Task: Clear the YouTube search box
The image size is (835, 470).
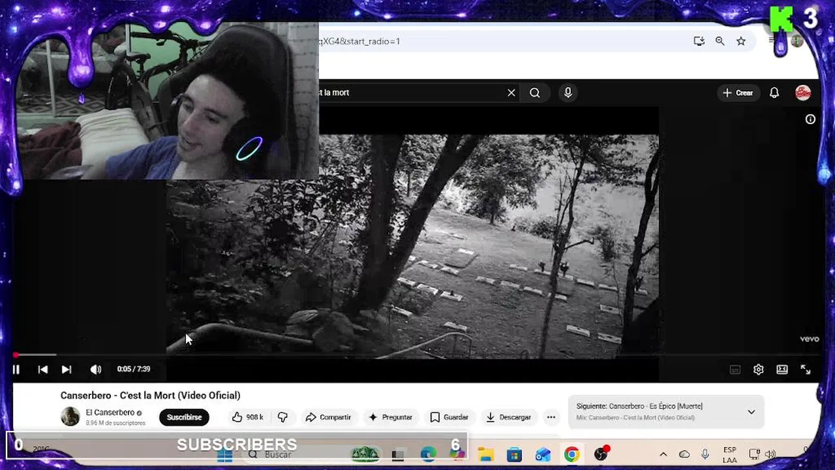Action: [x=511, y=93]
